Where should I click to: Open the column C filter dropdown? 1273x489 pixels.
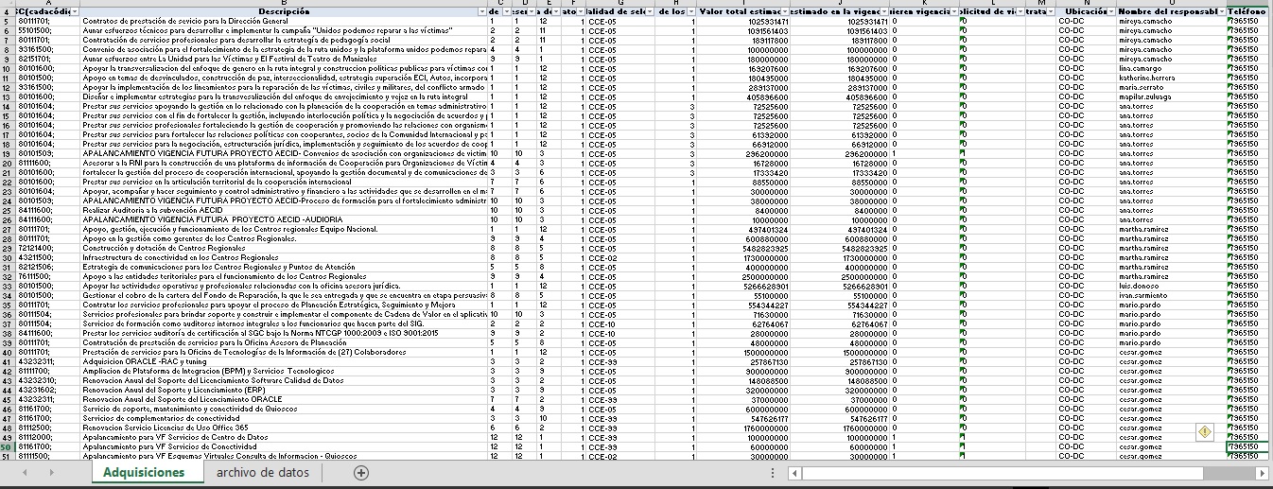pyautogui.click(x=506, y=11)
